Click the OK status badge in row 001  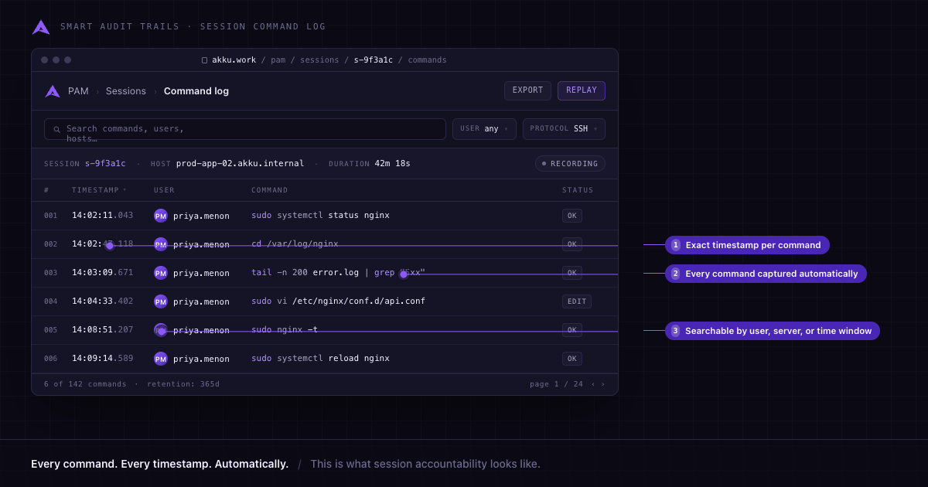point(572,216)
